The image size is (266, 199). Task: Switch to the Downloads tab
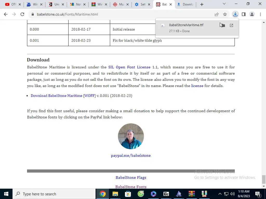[186, 4]
